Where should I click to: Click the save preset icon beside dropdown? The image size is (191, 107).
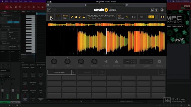click(x=127, y=5)
